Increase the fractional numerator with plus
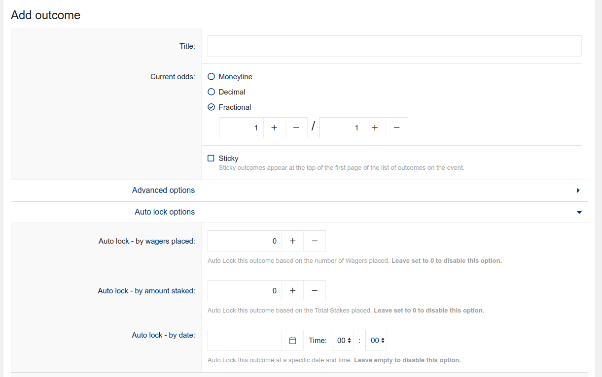The image size is (602, 377). point(274,128)
